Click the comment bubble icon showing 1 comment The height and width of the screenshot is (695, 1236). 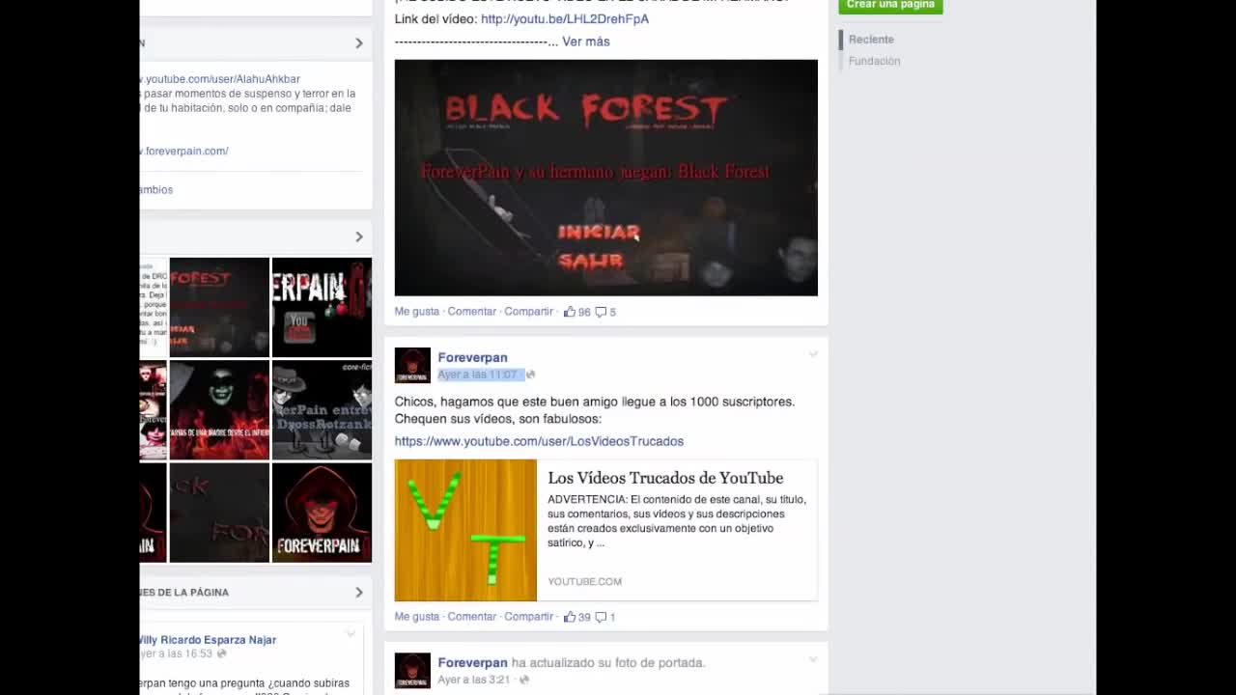coord(601,617)
